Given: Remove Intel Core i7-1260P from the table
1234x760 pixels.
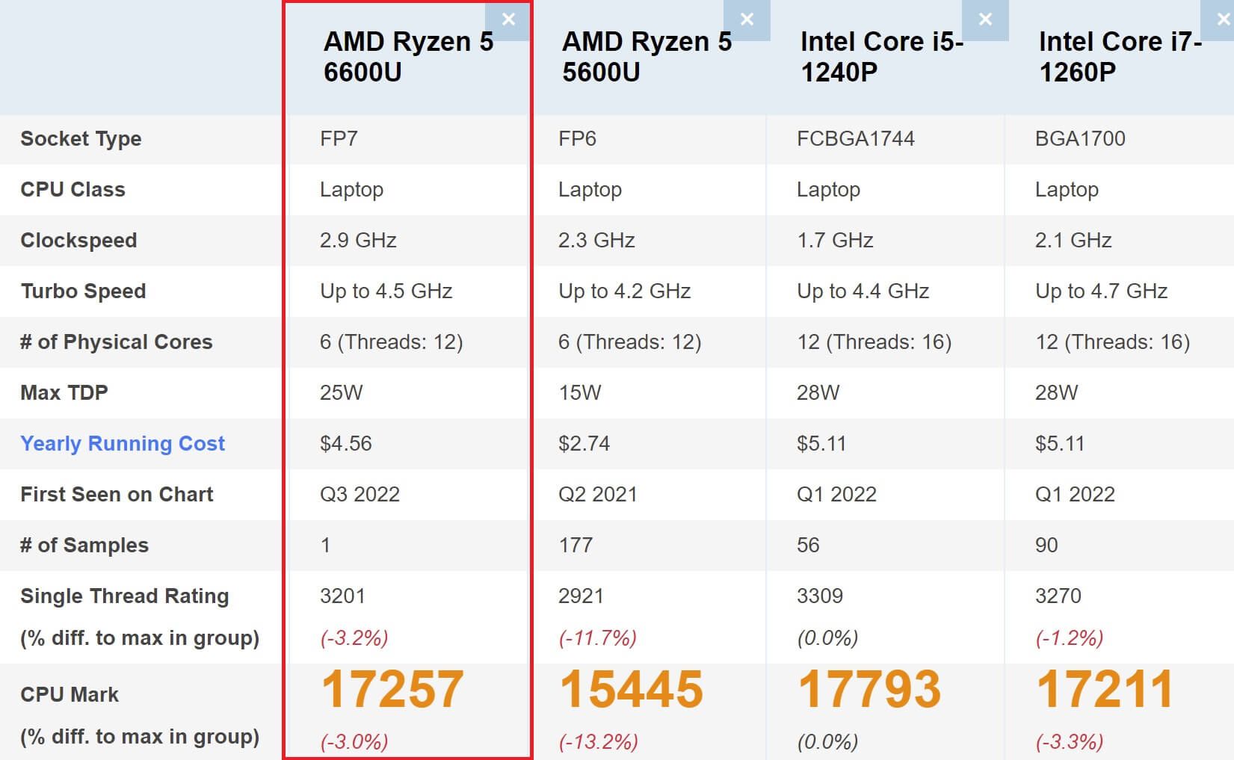Looking at the screenshot, I should pyautogui.click(x=1224, y=20).
